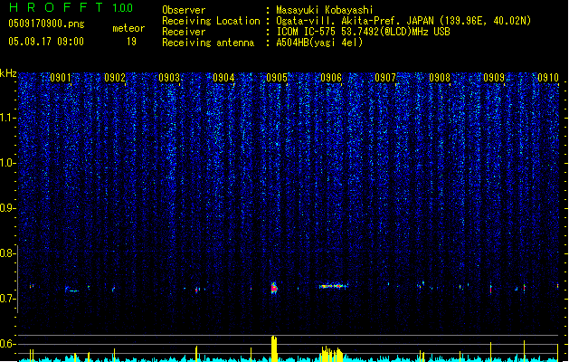The height and width of the screenshot is (362, 569).
Task: Click the 0901 time marker
Action: pyautogui.click(x=61, y=78)
